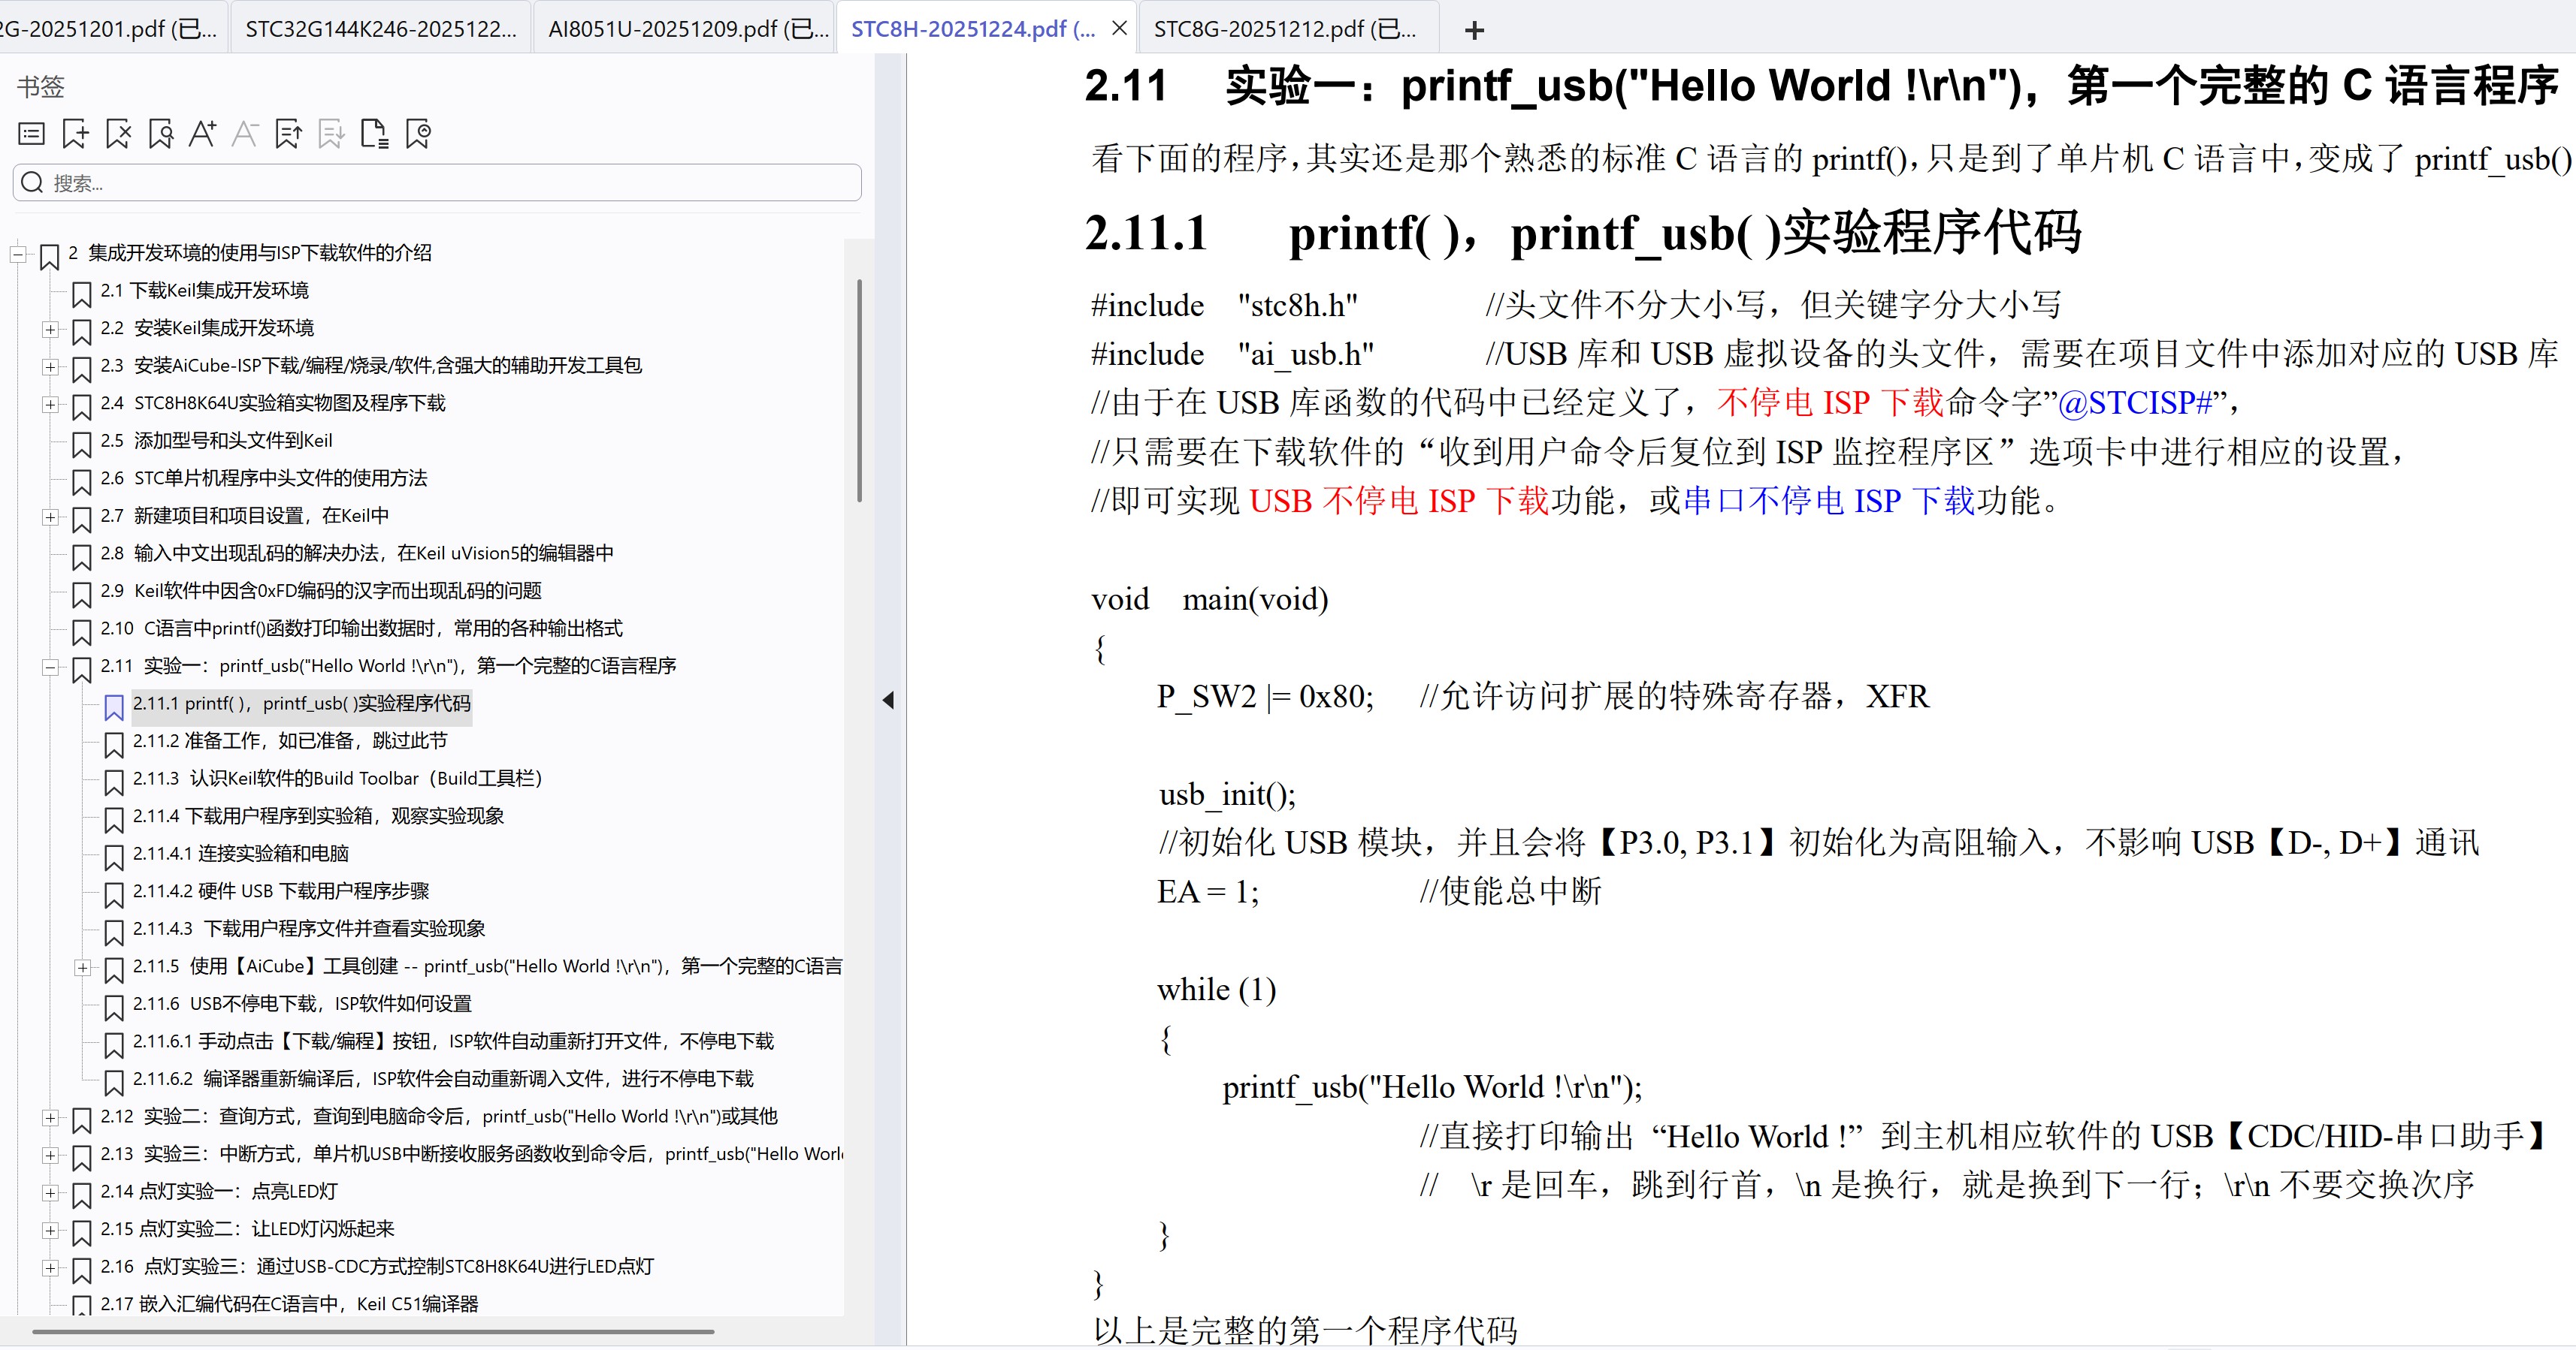Expand section 2.2 in the bookmark tree
The image size is (2576, 1350).
click(x=50, y=331)
